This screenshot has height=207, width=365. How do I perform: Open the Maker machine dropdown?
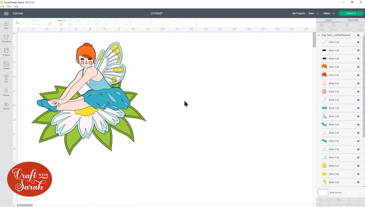point(328,13)
